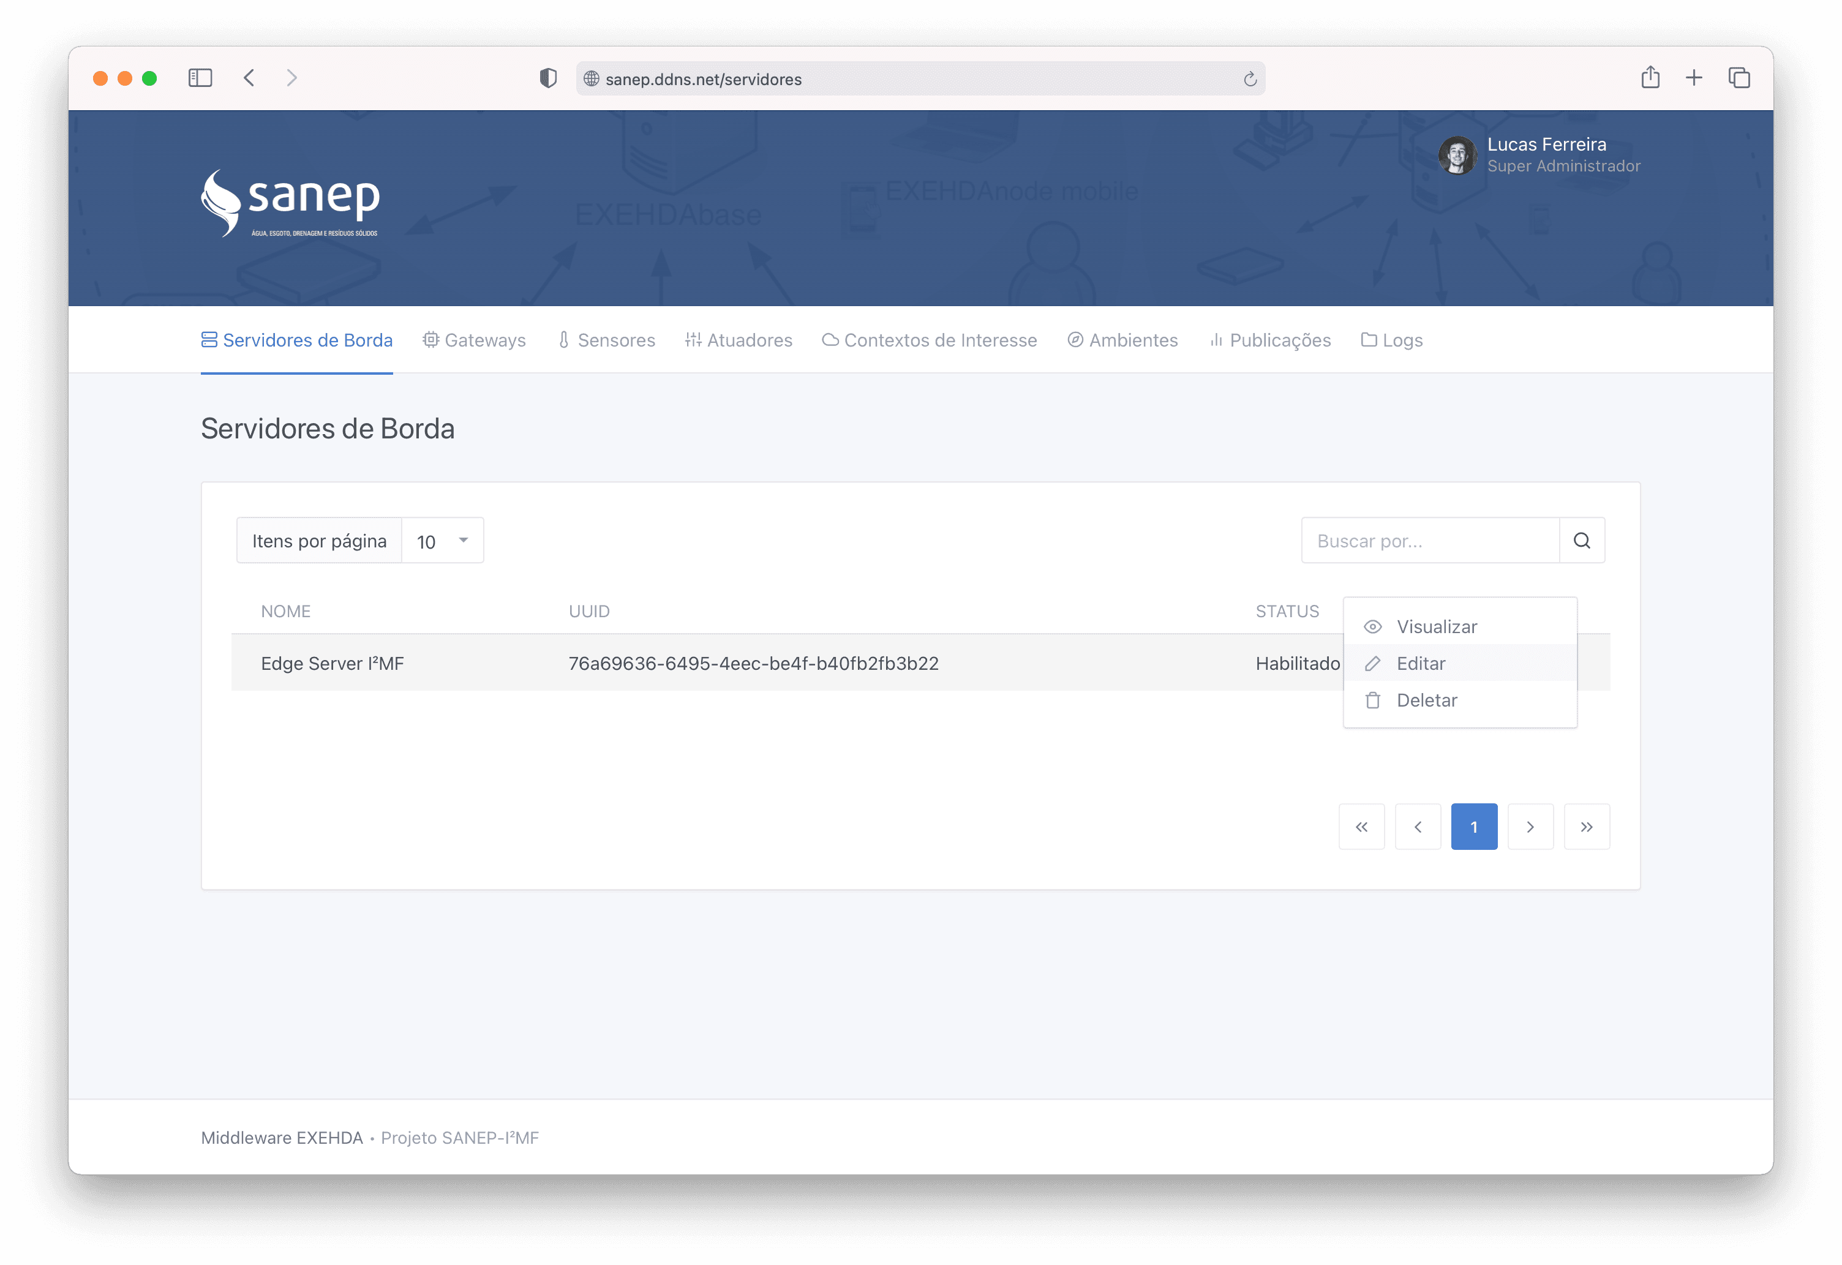Switch to the Gateways tab

(474, 340)
